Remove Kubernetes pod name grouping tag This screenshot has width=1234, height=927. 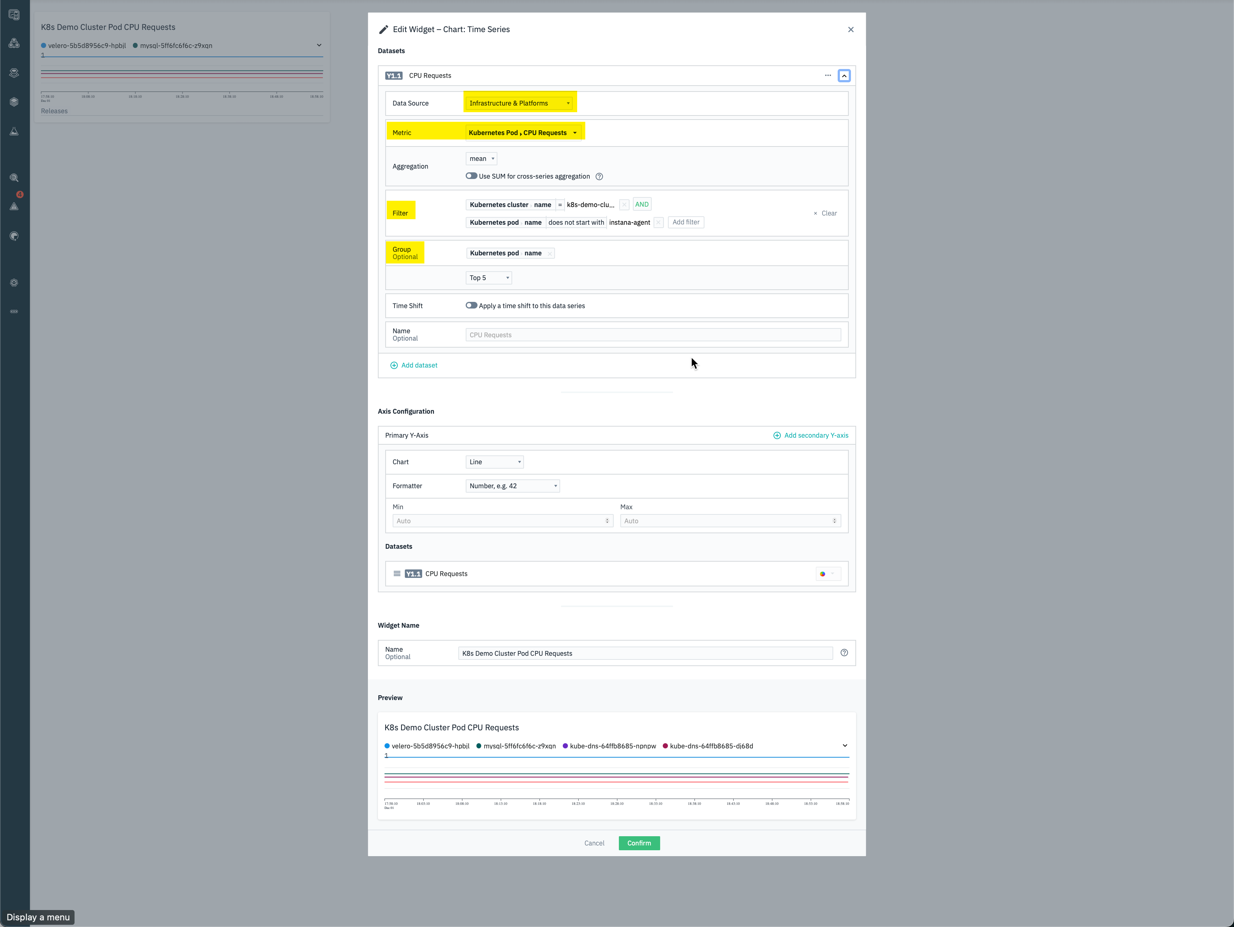click(550, 254)
